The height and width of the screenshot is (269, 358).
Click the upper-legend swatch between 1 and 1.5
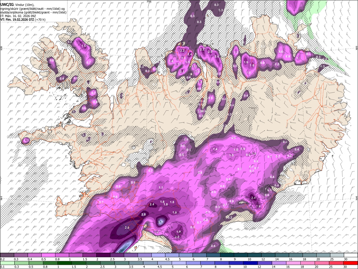pos(76,255)
